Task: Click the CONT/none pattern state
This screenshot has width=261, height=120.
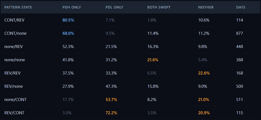Action: pos(15,33)
